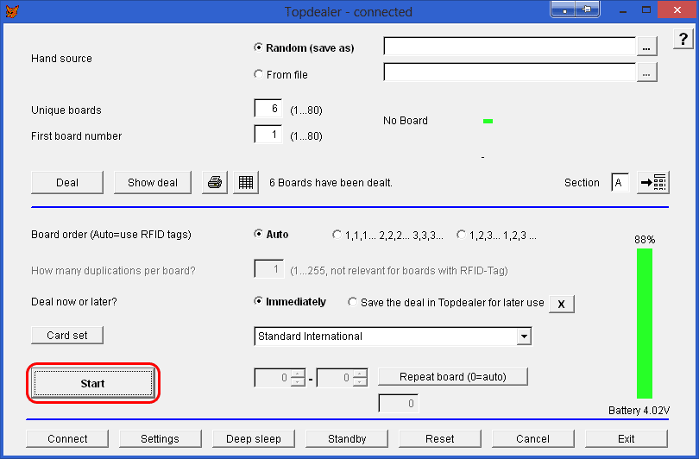Click the Topdealer fox app icon
Image resolution: width=699 pixels, height=459 pixels.
tap(12, 11)
